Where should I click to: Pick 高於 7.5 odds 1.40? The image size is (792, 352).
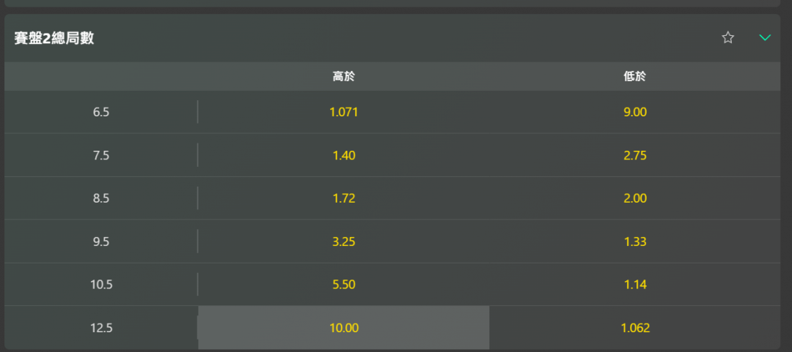click(x=343, y=155)
